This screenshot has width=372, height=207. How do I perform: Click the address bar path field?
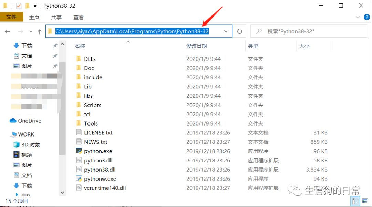click(139, 31)
